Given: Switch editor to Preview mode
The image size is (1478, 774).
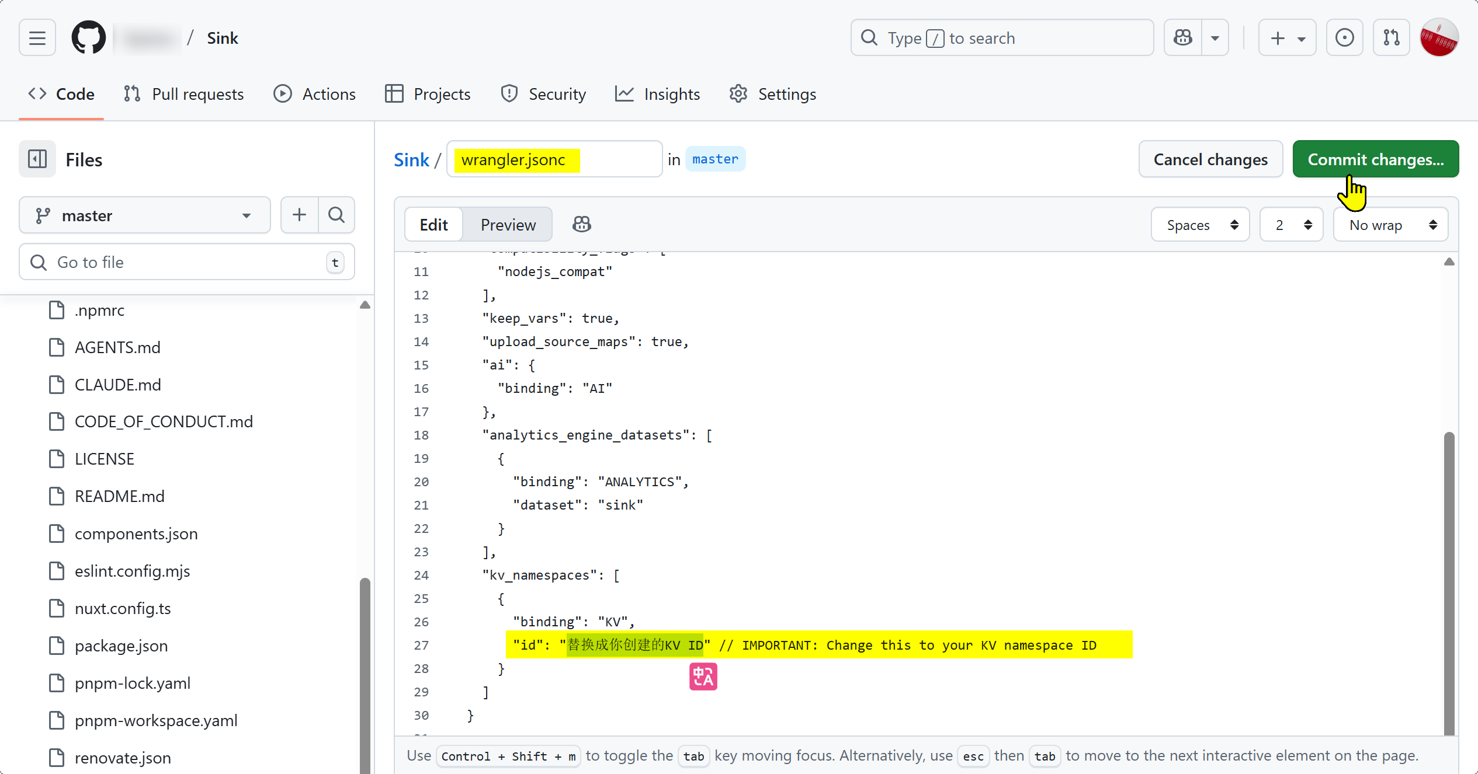Looking at the screenshot, I should [x=508, y=225].
